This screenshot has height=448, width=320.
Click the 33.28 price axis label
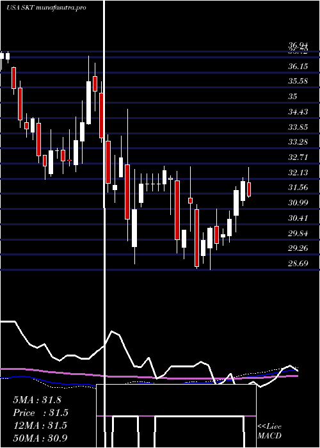(x=298, y=141)
